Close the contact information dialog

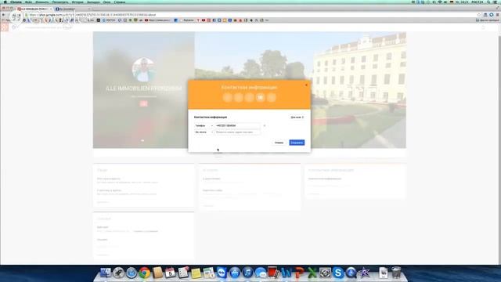point(306,85)
